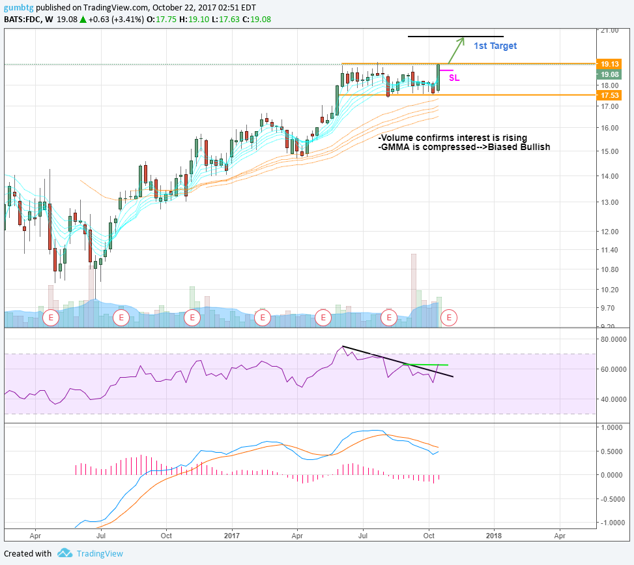This screenshot has height=565, width=634.
Task: Click the green 19.08 current price tag
Action: (x=609, y=74)
